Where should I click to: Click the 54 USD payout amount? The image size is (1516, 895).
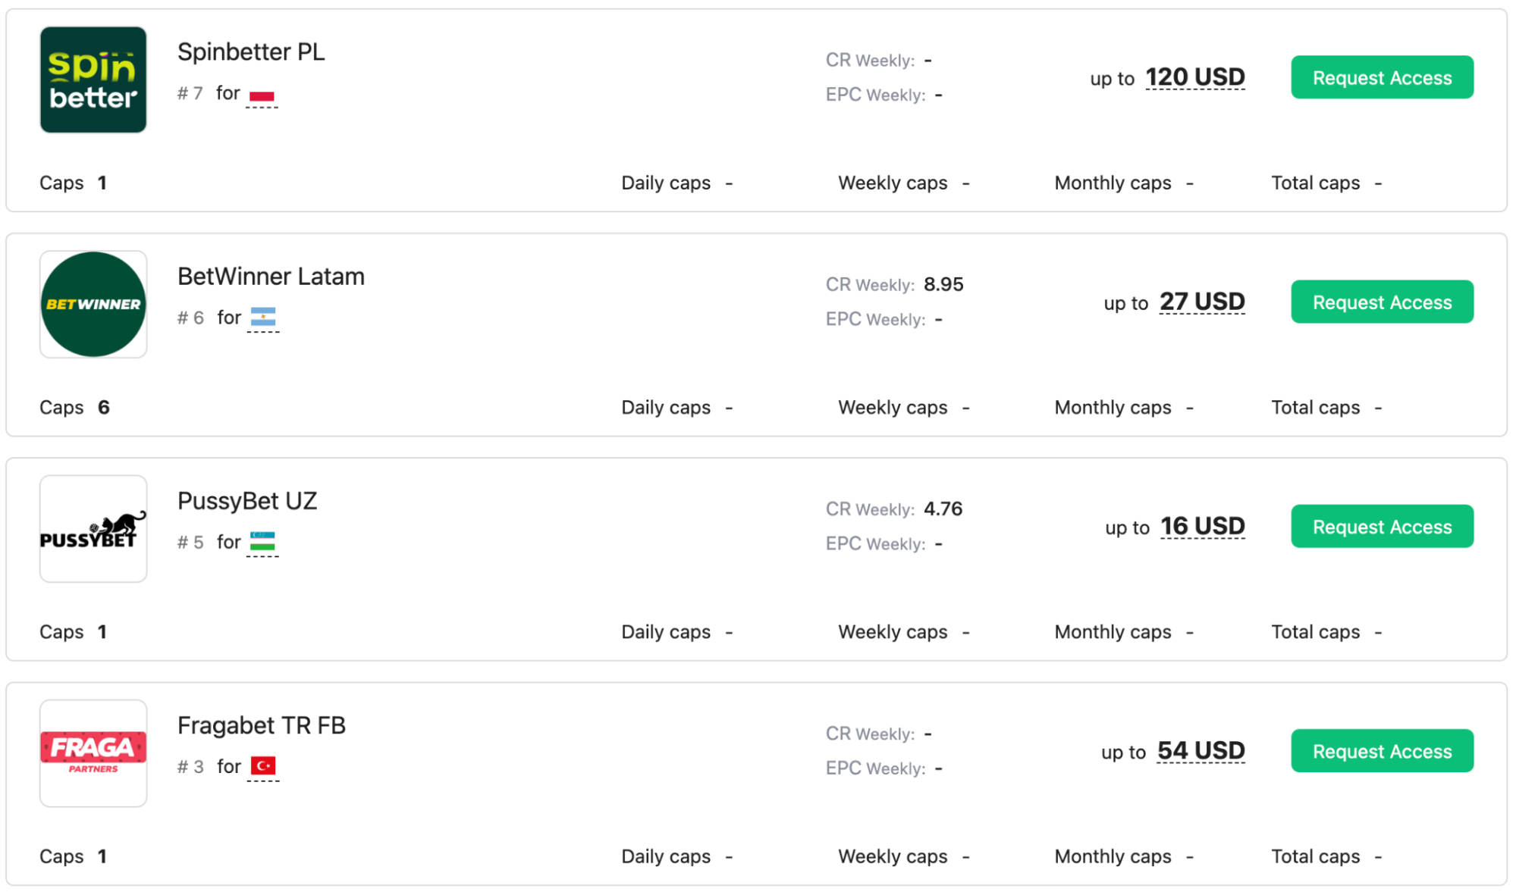pyautogui.click(x=1201, y=751)
